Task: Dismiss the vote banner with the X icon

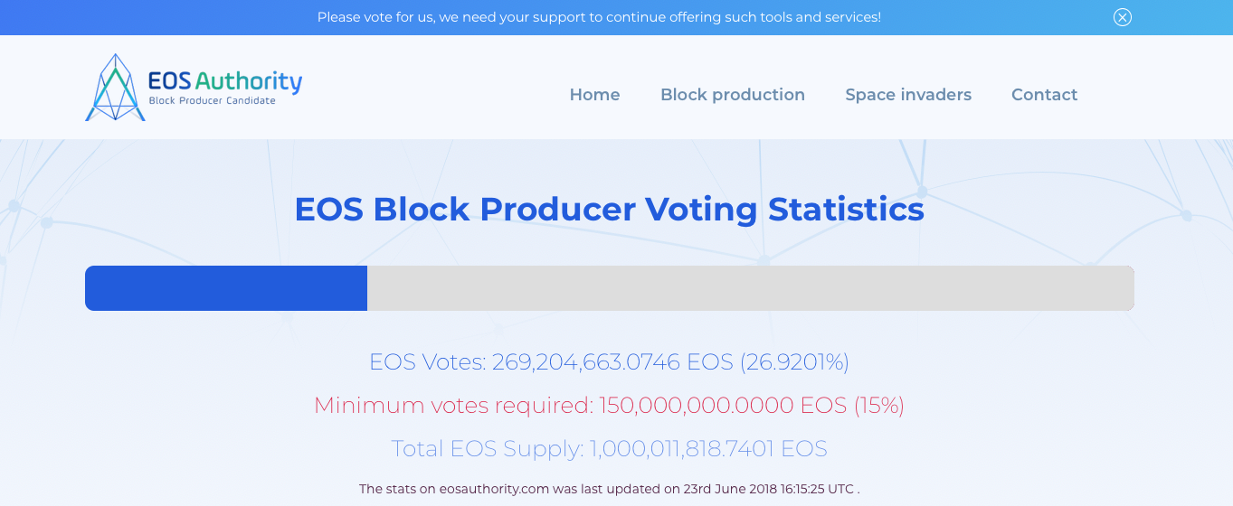Action: 1123,17
